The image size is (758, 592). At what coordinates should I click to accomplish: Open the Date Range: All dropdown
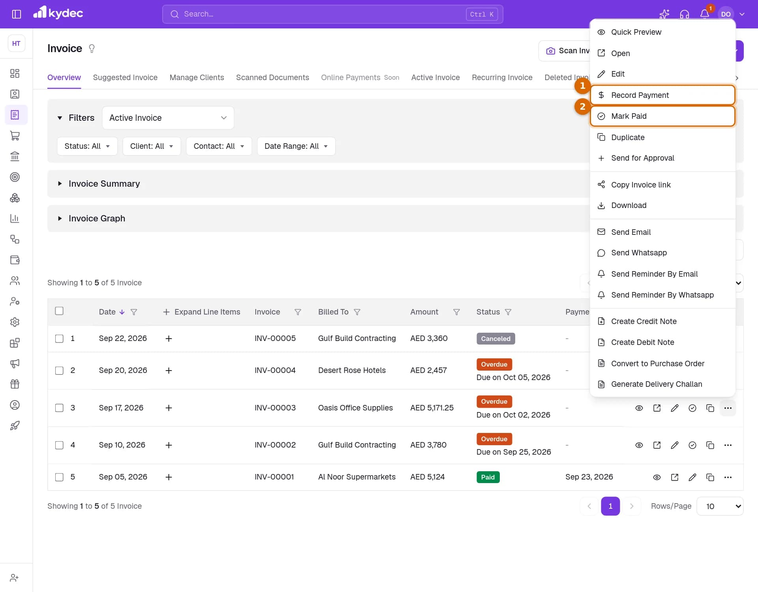coord(296,146)
